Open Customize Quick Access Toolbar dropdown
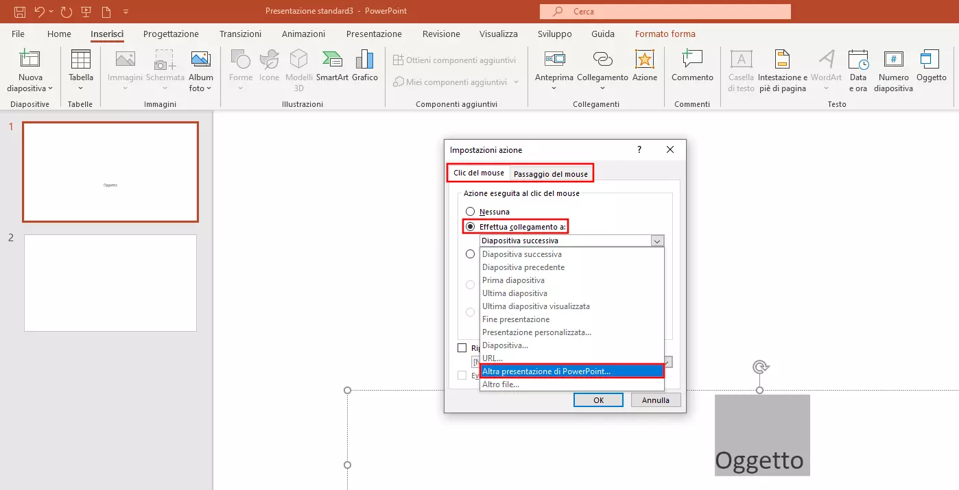Image resolution: width=959 pixels, height=490 pixels. click(126, 12)
